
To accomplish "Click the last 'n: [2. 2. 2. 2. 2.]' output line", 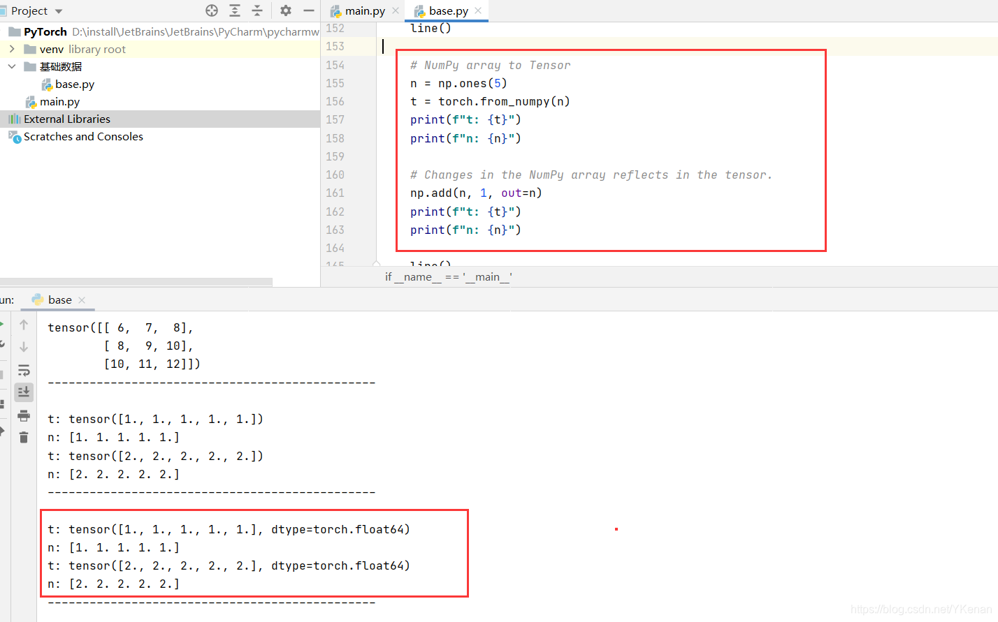I will click(x=113, y=584).
